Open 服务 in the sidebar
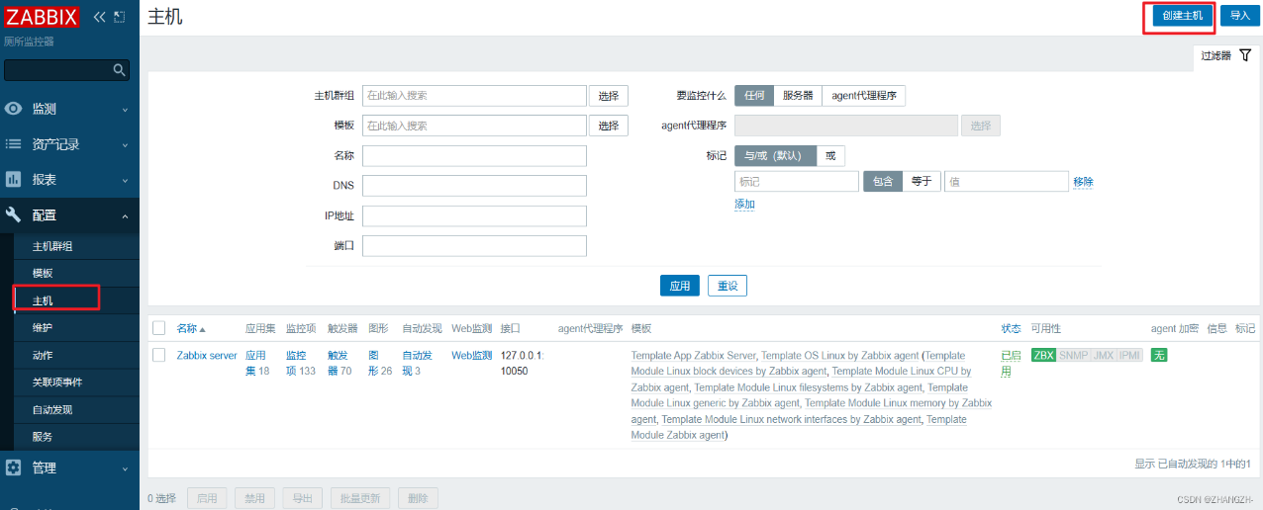1263x510 pixels. 43,436
